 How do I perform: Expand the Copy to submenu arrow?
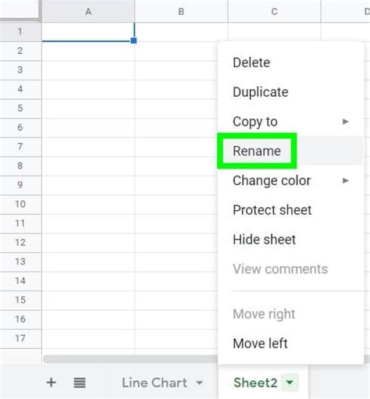point(345,122)
